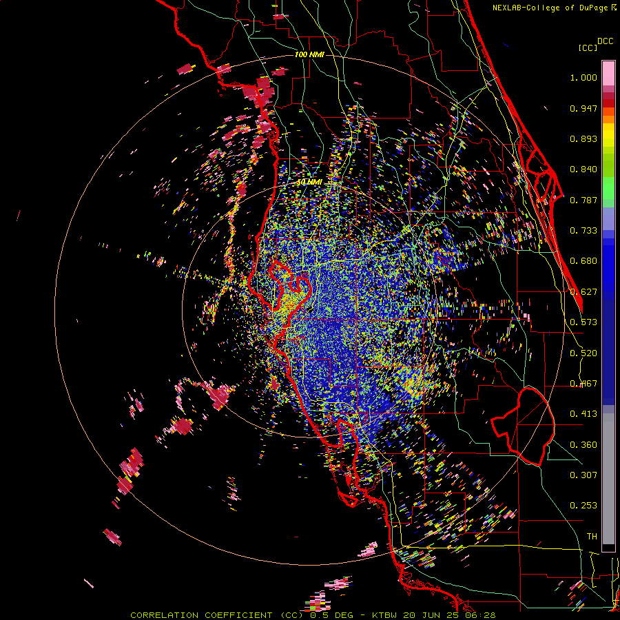Select the 0.893 legend value

tap(583, 138)
